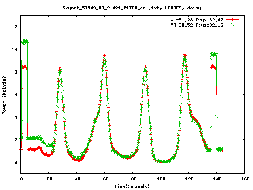Click x-axis tick label 40
The height and width of the screenshot is (190, 253).
(x=77, y=179)
